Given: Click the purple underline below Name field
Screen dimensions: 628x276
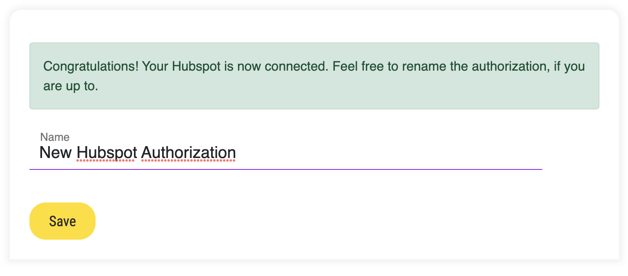Looking at the screenshot, I should (x=286, y=169).
